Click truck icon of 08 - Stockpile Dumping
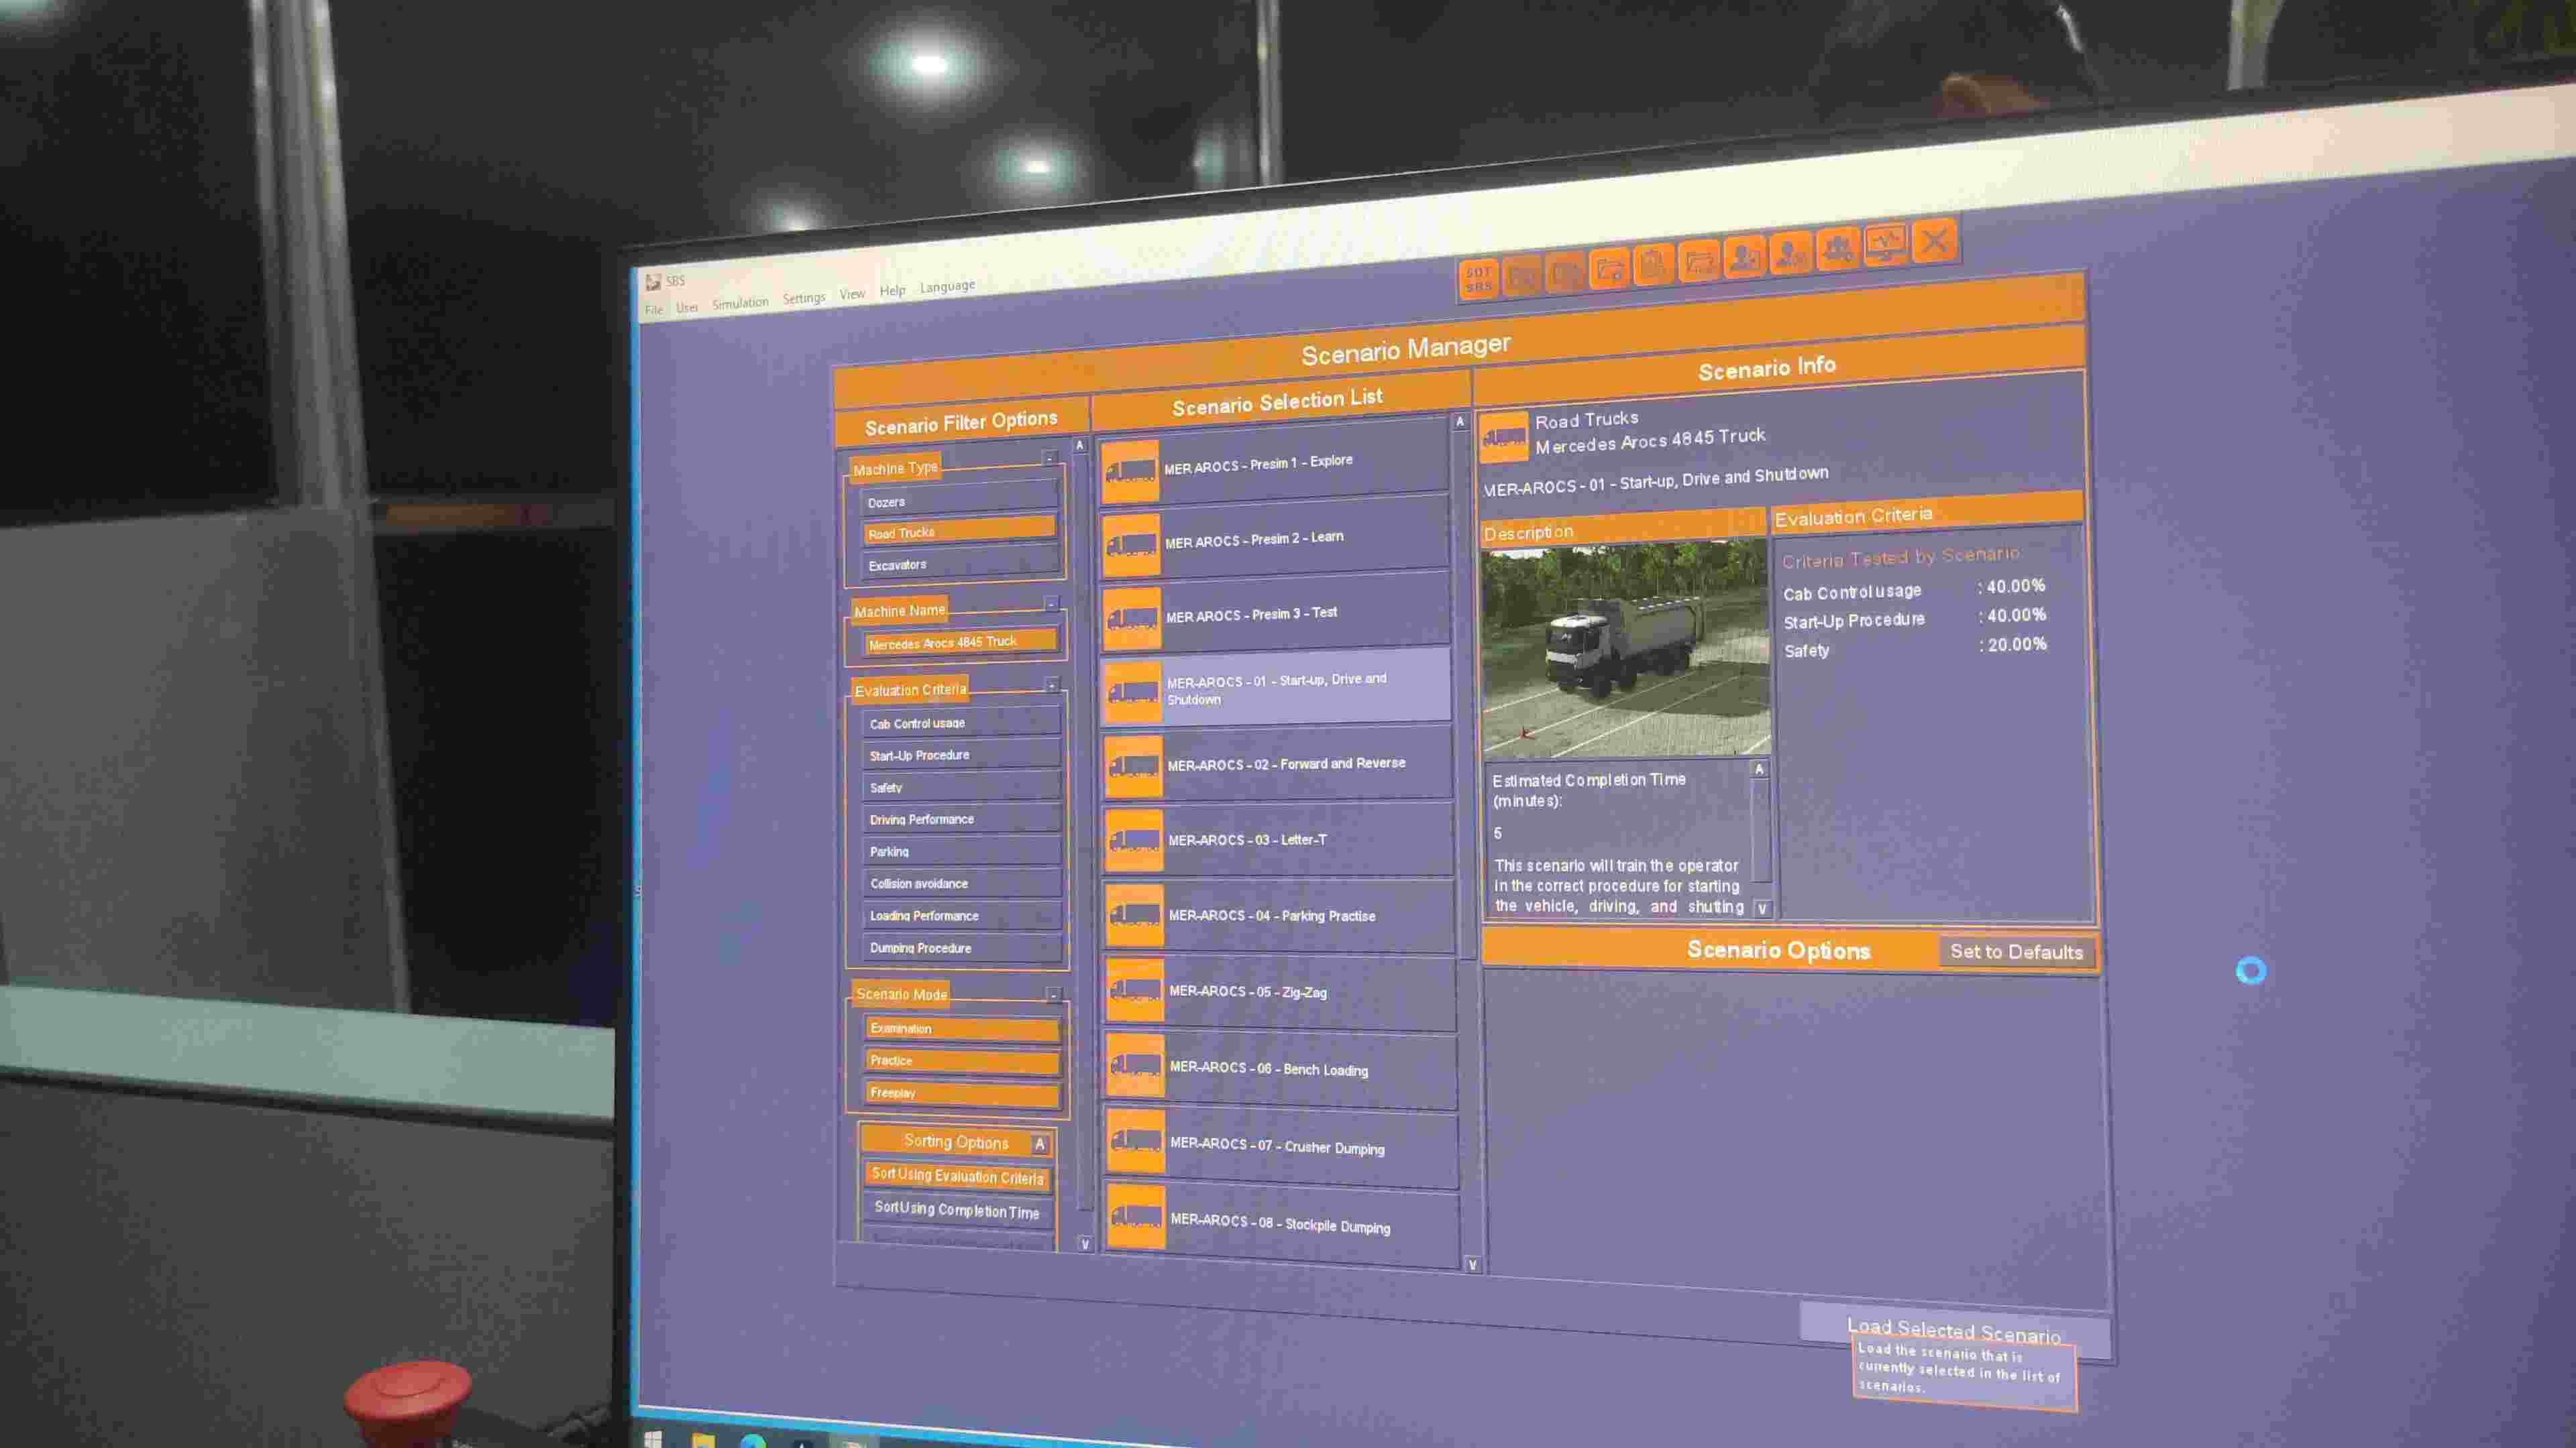Screen dimensions: 2576x1448 coord(1136,1216)
